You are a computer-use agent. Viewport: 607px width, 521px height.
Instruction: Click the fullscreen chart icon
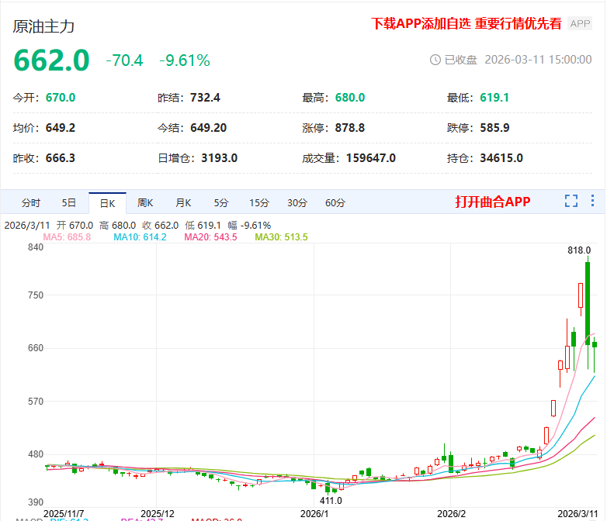(571, 202)
